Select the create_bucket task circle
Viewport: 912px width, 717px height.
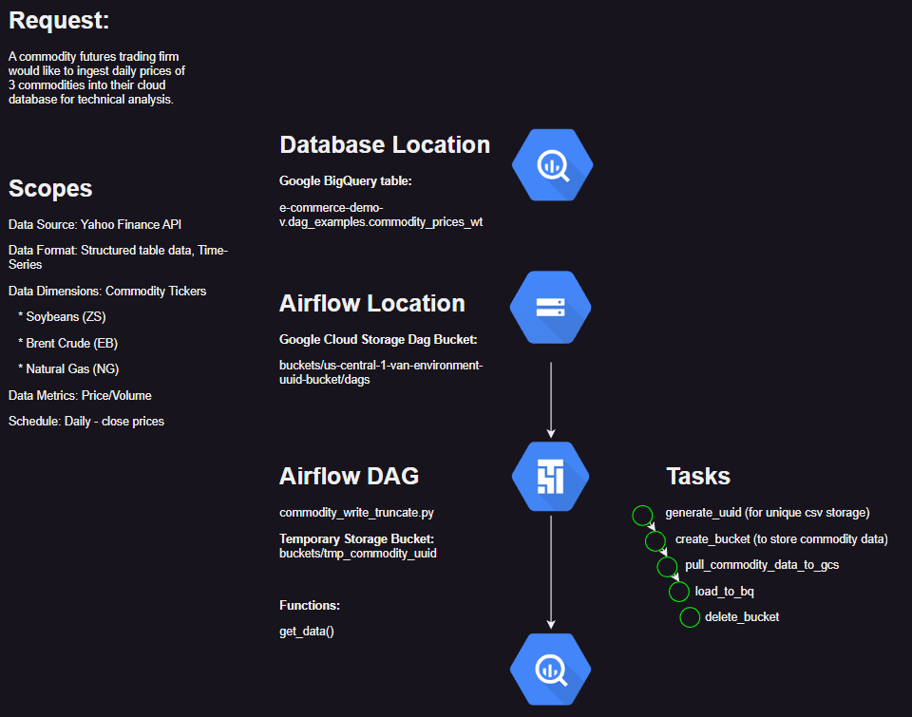coord(655,540)
